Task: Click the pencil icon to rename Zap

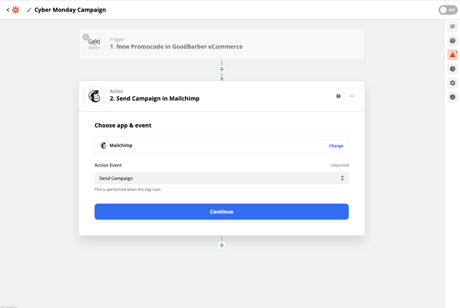Action: pos(29,10)
